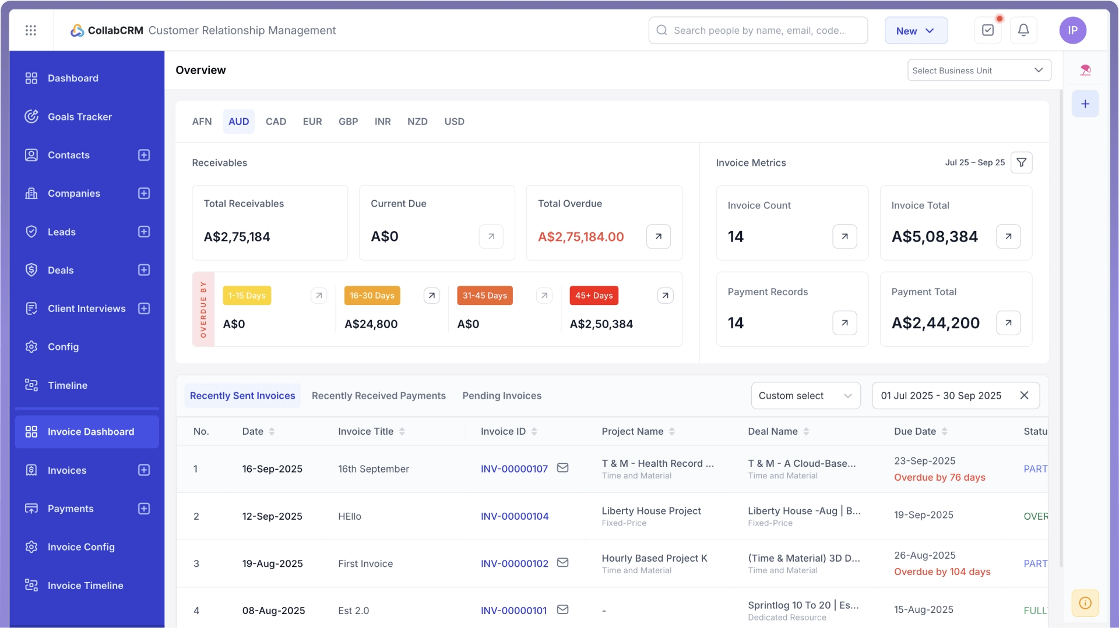Open the 45+ Days overdue arrow
The height and width of the screenshot is (628, 1119).
point(665,296)
